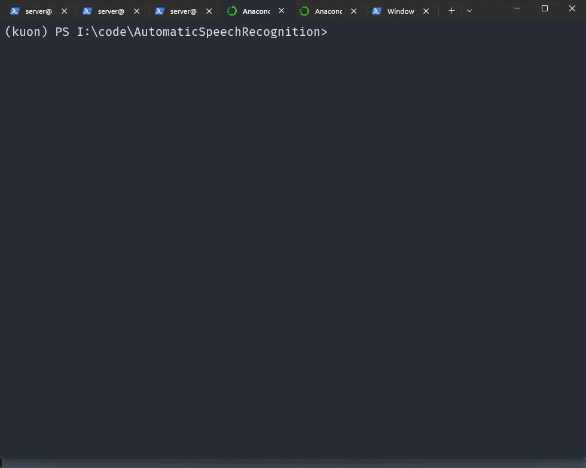Close the active Anaconda tab
The image size is (586, 468).
282,11
